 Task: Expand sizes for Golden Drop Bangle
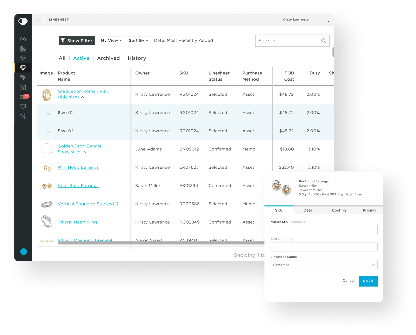[x=69, y=152]
